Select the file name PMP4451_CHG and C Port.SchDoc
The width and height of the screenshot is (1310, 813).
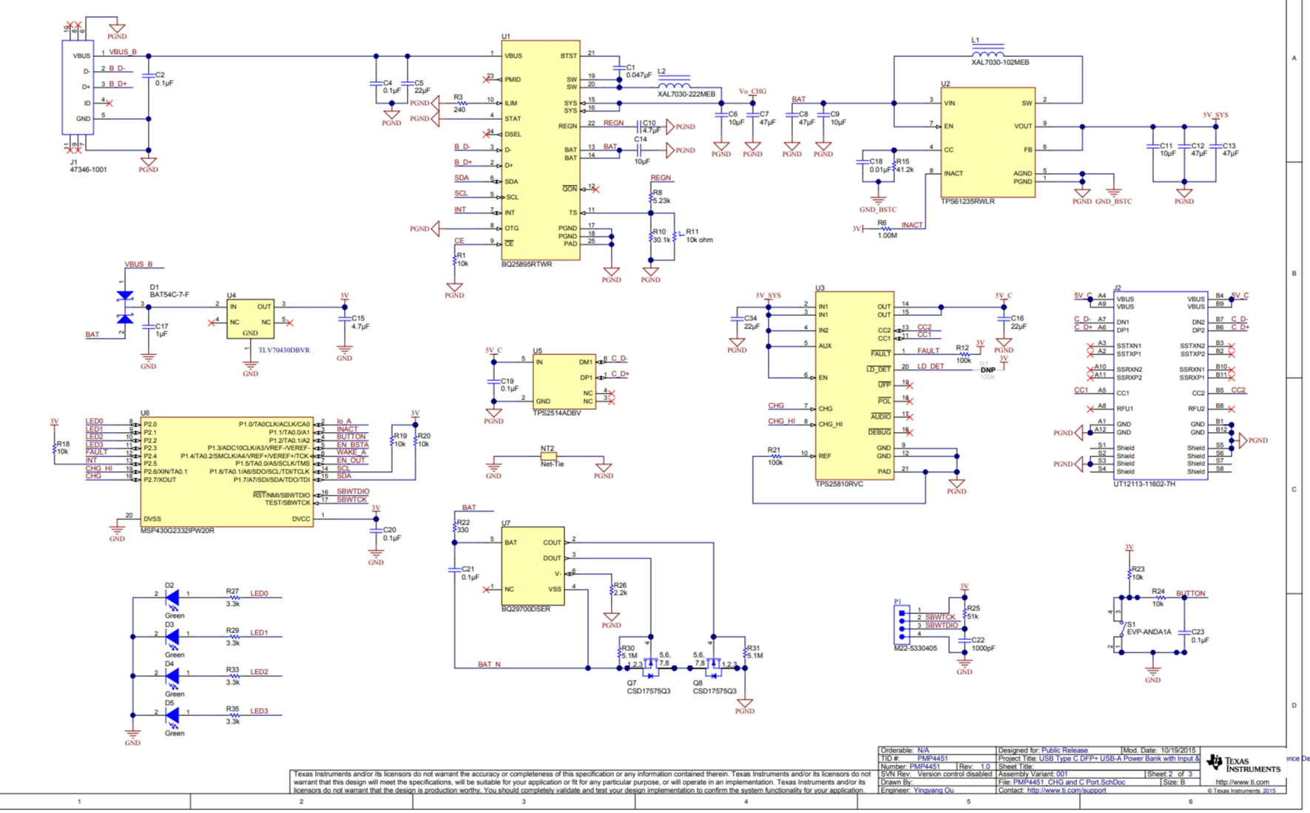1069,782
